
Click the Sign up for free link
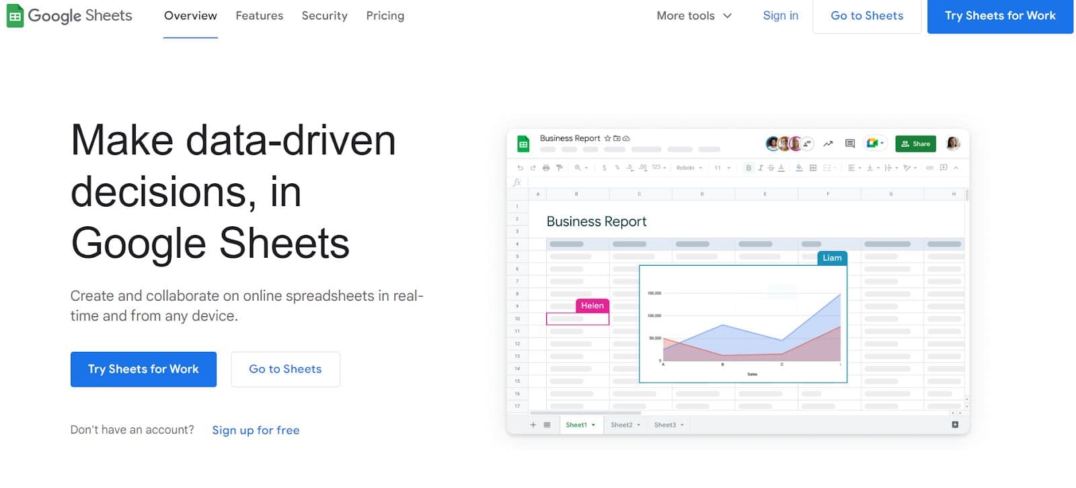[x=256, y=430]
